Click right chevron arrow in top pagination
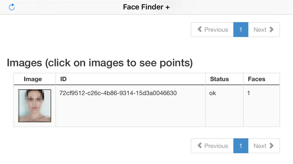The height and width of the screenshot is (164, 293). tap(272, 29)
